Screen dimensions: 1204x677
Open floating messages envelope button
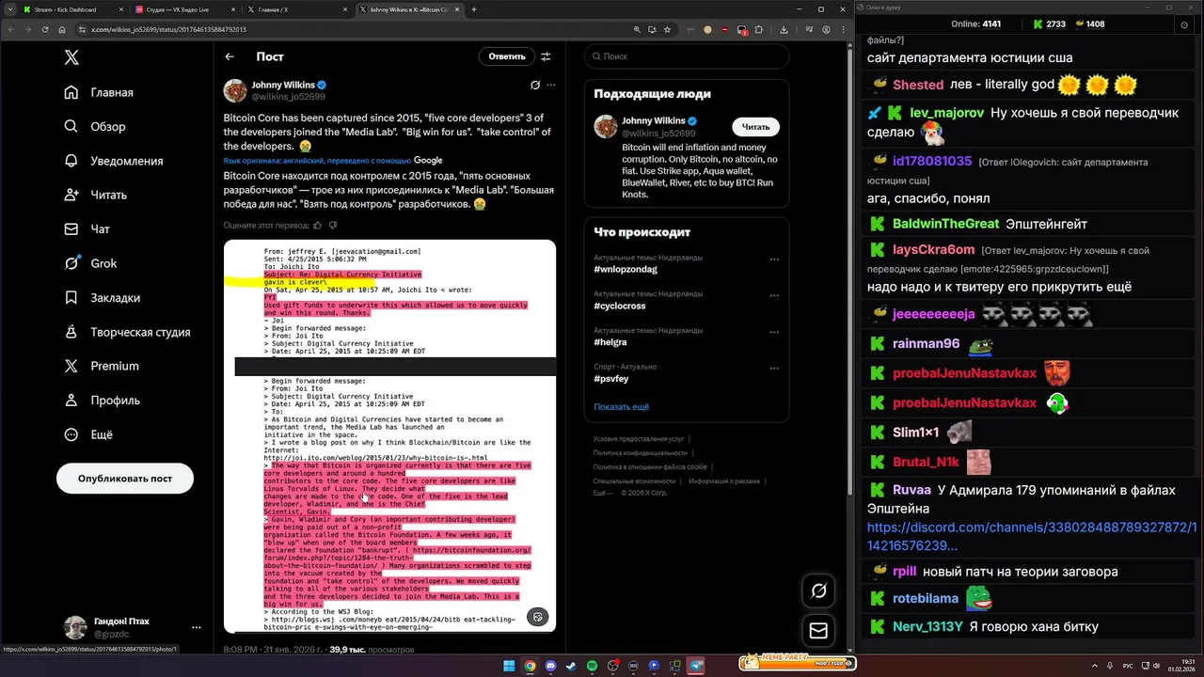coord(818,631)
